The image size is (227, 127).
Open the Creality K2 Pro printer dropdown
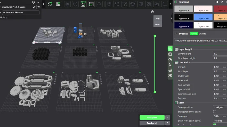(16, 7)
